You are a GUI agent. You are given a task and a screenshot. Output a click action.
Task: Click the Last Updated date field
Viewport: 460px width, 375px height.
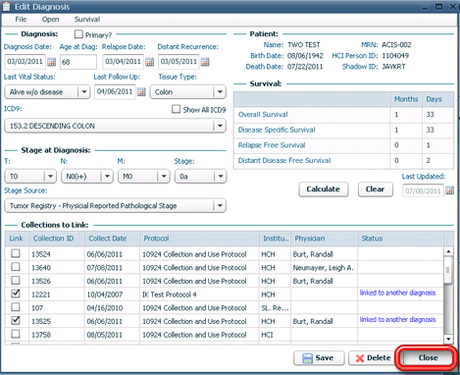coord(423,190)
